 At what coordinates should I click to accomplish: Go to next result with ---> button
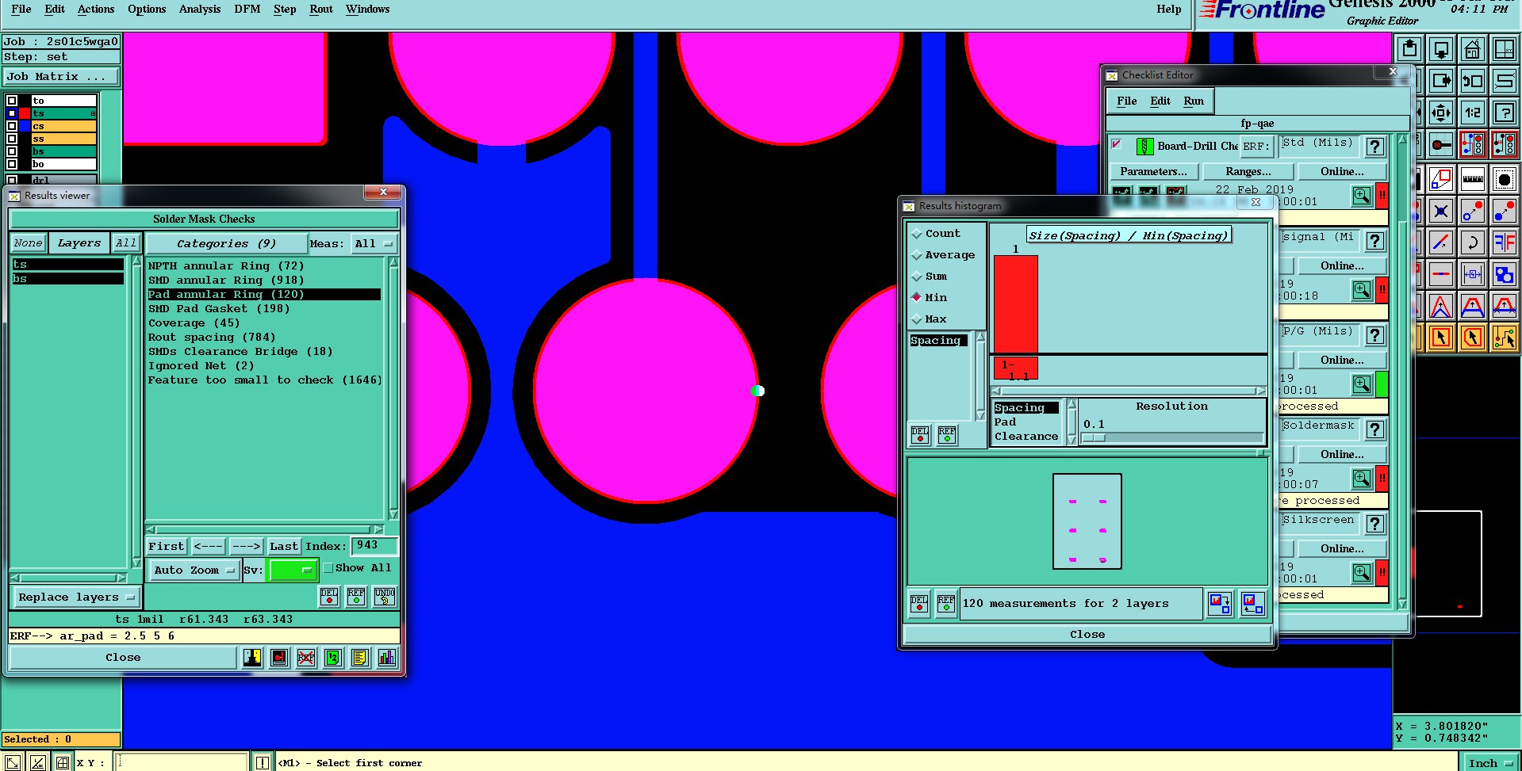(x=246, y=547)
